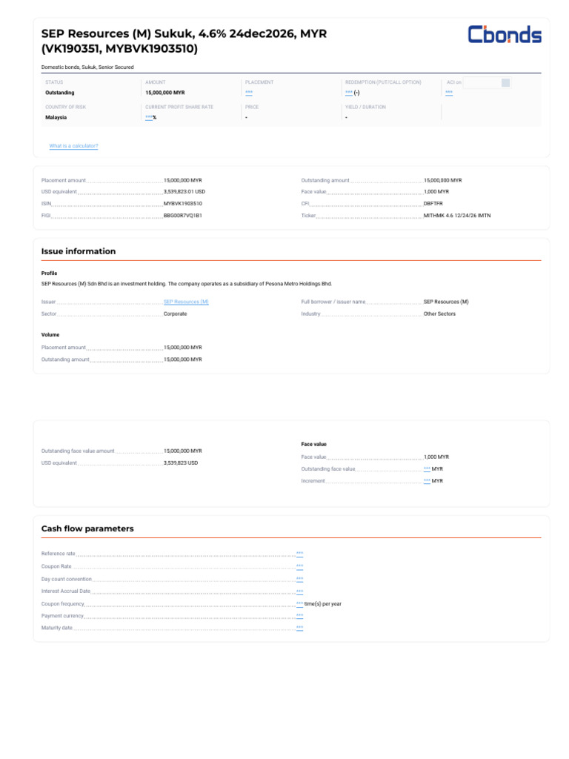The height and width of the screenshot is (759, 569).
Task: Select ticker MITHMK 4.6 12/24/26 IMTN
Action: [x=456, y=216]
